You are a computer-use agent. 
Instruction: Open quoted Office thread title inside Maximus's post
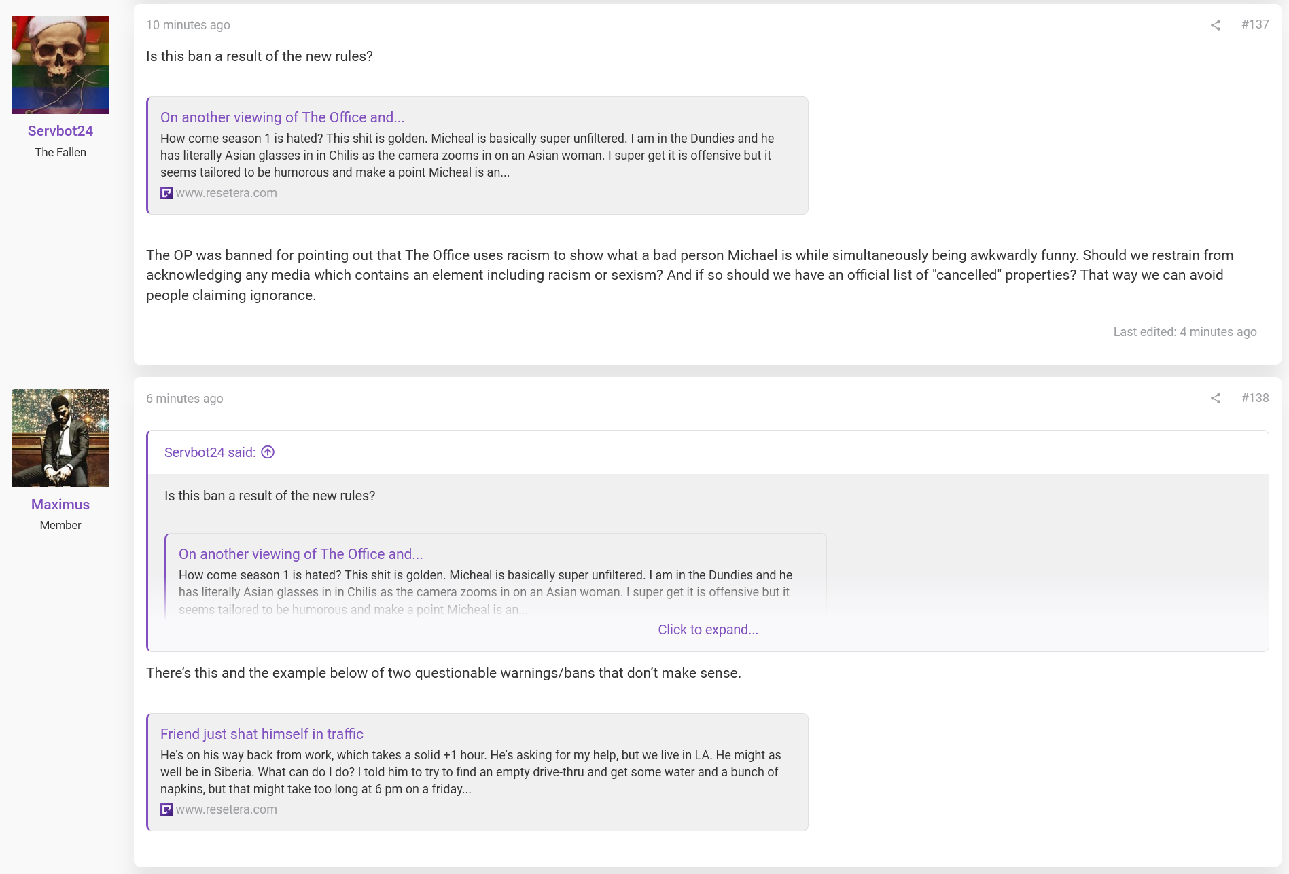coord(301,554)
